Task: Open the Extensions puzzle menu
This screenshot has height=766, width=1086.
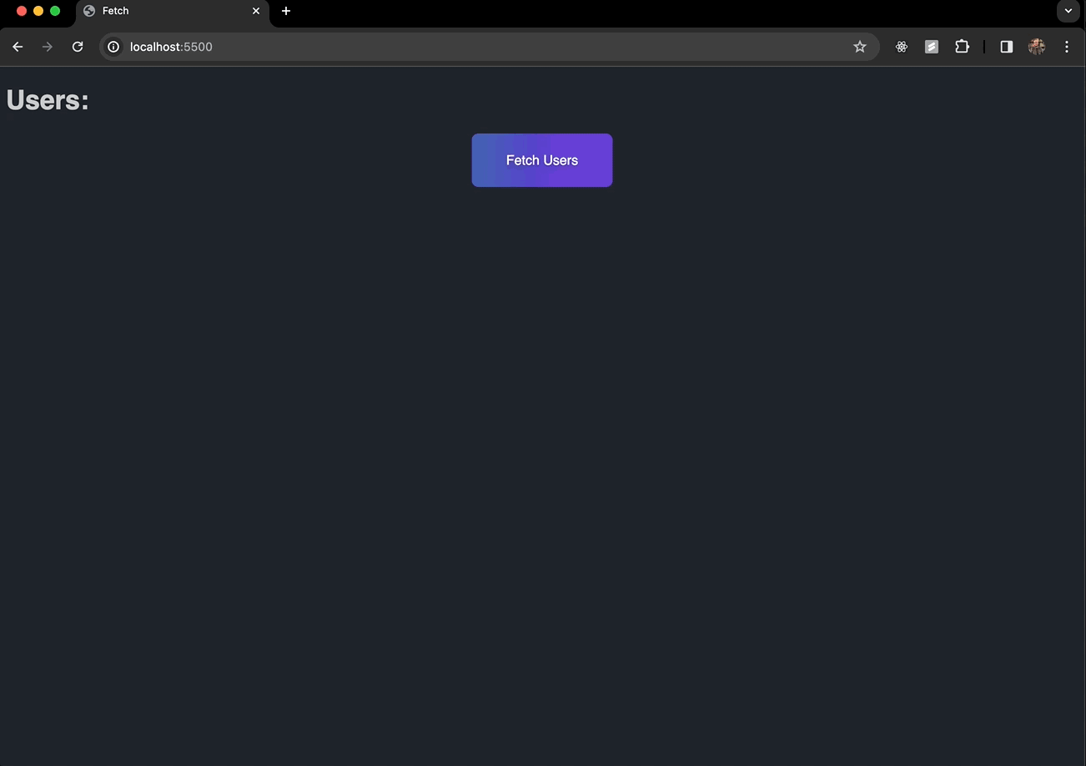Action: point(962,47)
